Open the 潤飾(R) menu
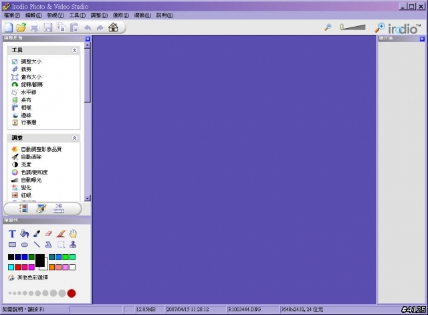 click(142, 15)
